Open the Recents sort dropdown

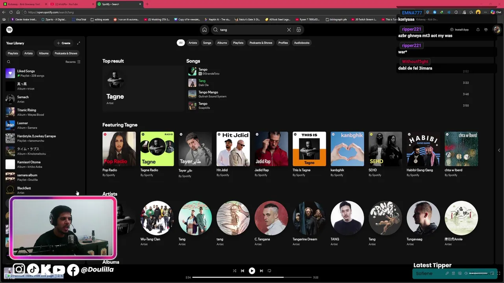coord(73,62)
